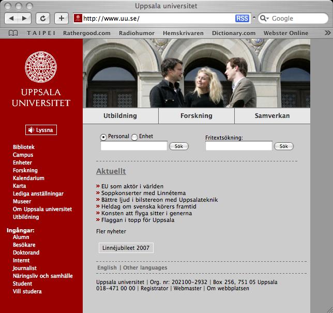Open the Webster Online bookmark

coord(286,33)
